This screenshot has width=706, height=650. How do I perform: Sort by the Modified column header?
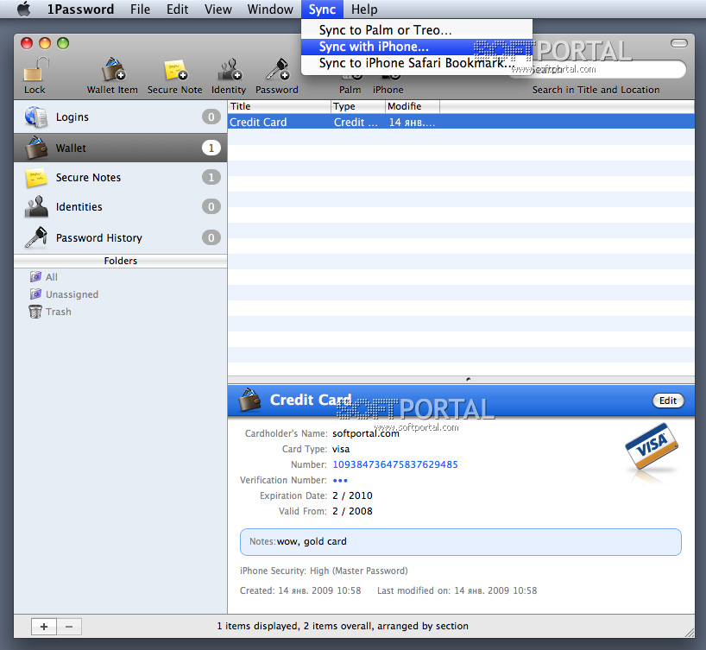click(413, 106)
